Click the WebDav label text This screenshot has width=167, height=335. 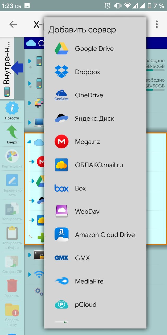coord(87,211)
